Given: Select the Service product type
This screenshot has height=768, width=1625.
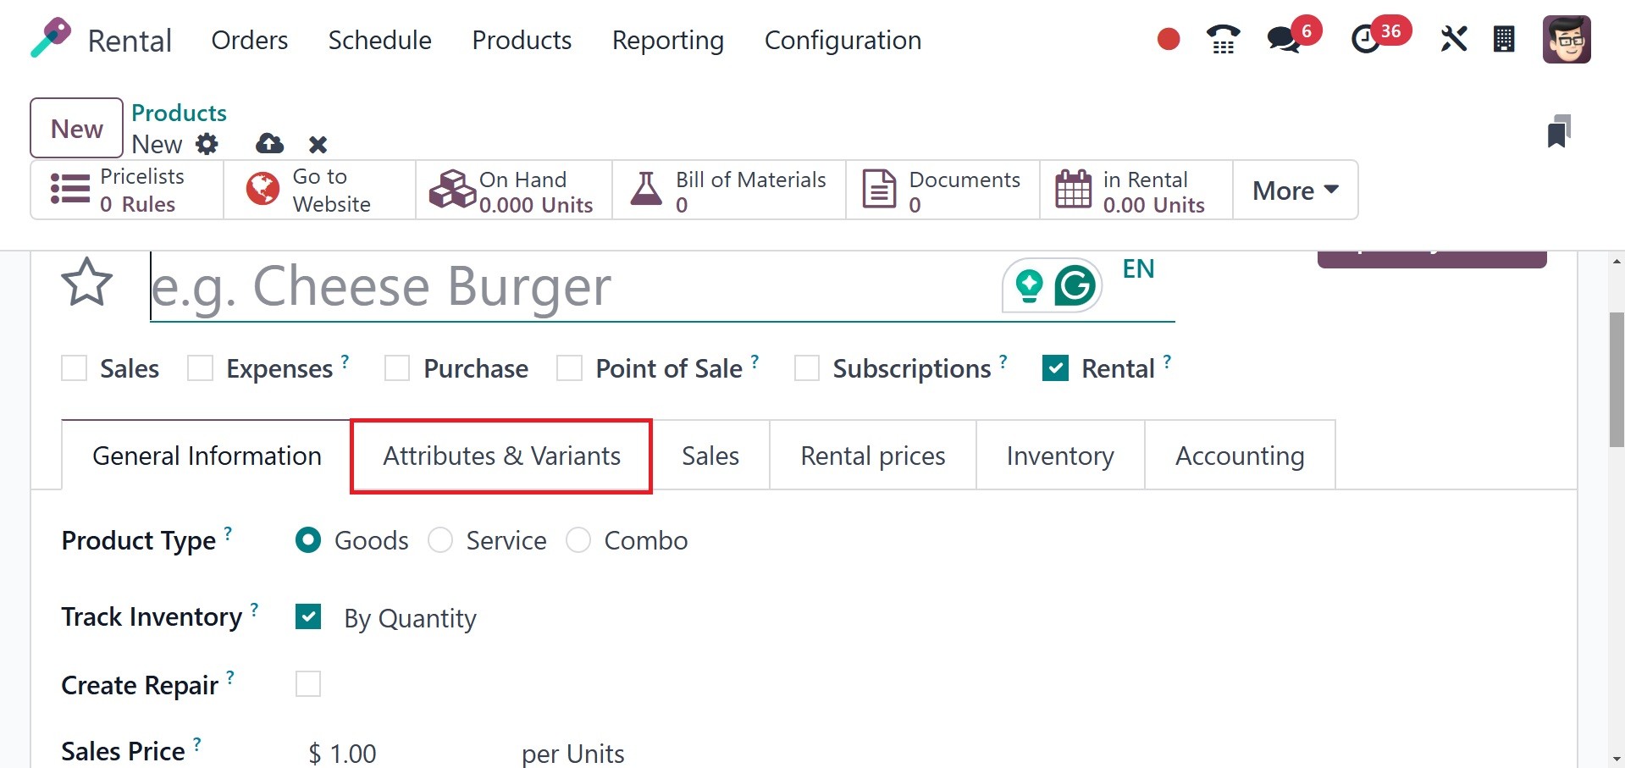Looking at the screenshot, I should pos(440,540).
